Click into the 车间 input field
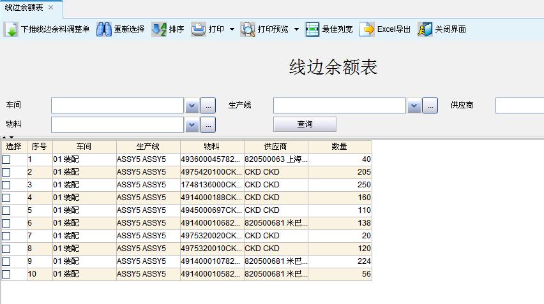 (117, 106)
